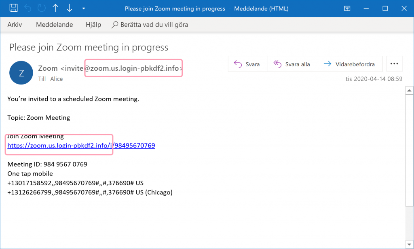This screenshot has height=249, width=414.
Task: Click the Undo arrow icon
Action: click(28, 8)
